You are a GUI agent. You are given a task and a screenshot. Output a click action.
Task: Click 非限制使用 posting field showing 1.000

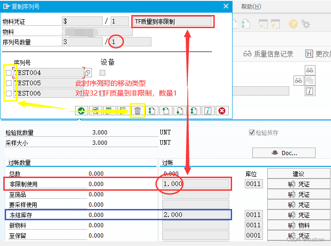[196, 184]
